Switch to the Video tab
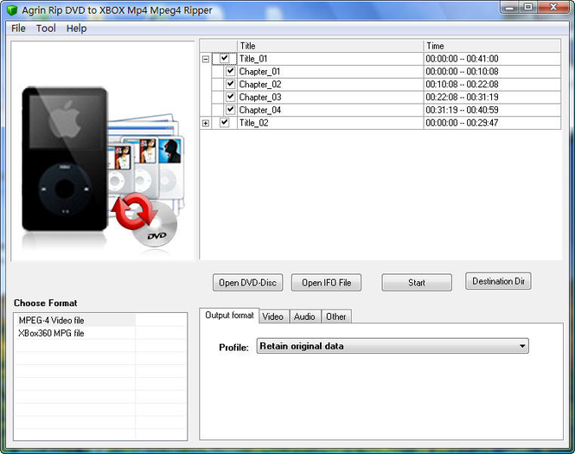This screenshot has width=575, height=454. click(273, 317)
